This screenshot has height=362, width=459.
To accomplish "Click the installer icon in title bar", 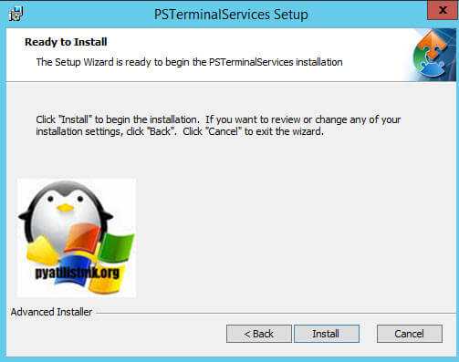I will click(x=16, y=15).
